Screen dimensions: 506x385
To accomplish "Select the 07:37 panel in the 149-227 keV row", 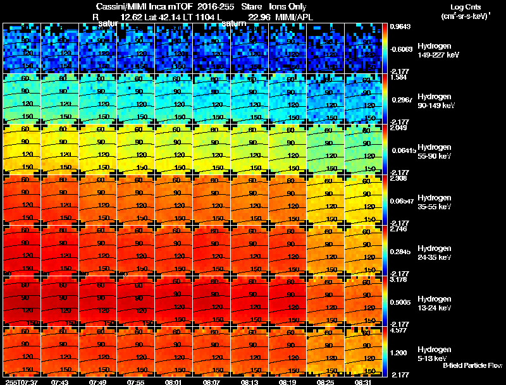I will click(22, 49).
